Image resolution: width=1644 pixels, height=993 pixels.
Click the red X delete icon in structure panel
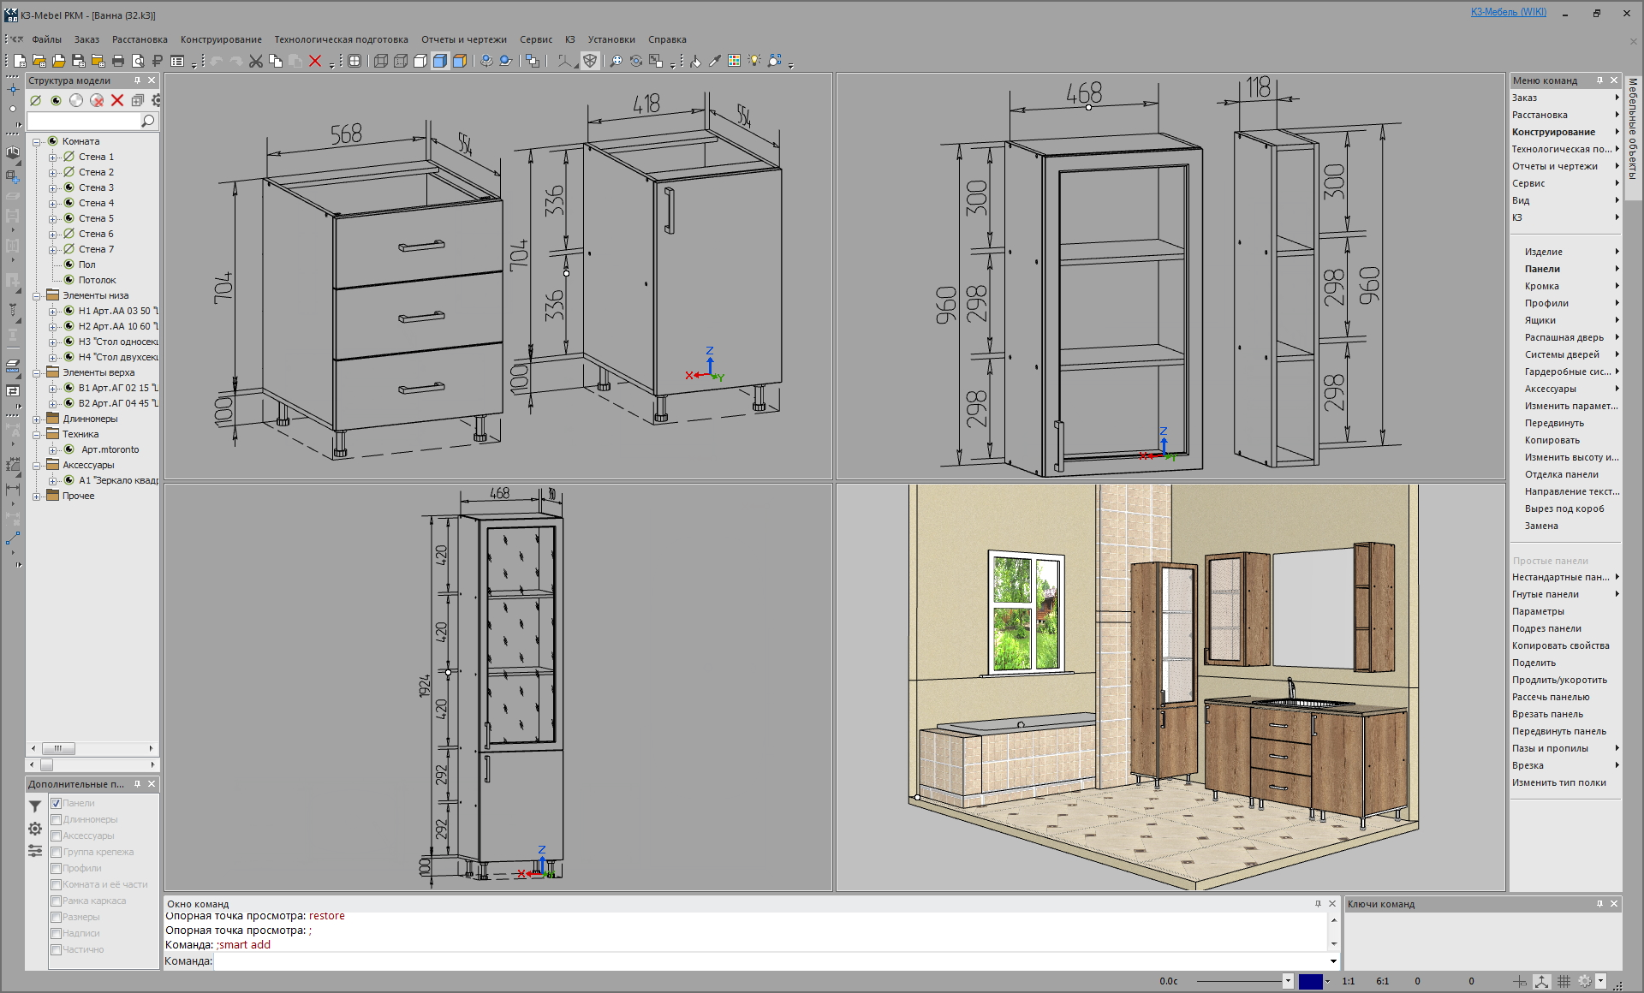point(116,101)
